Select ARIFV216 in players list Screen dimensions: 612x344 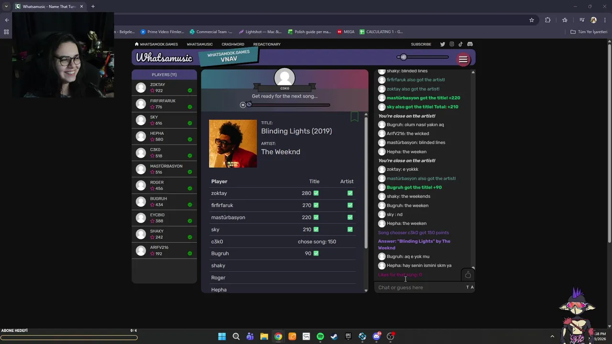click(164, 251)
